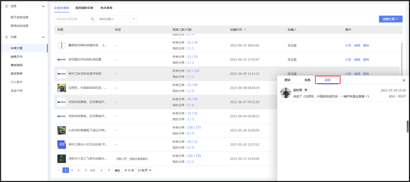Viewport: 410px width, 182px height.
Task: Click 分享 for the 18:03:41 article
Action: (x=348, y=45)
